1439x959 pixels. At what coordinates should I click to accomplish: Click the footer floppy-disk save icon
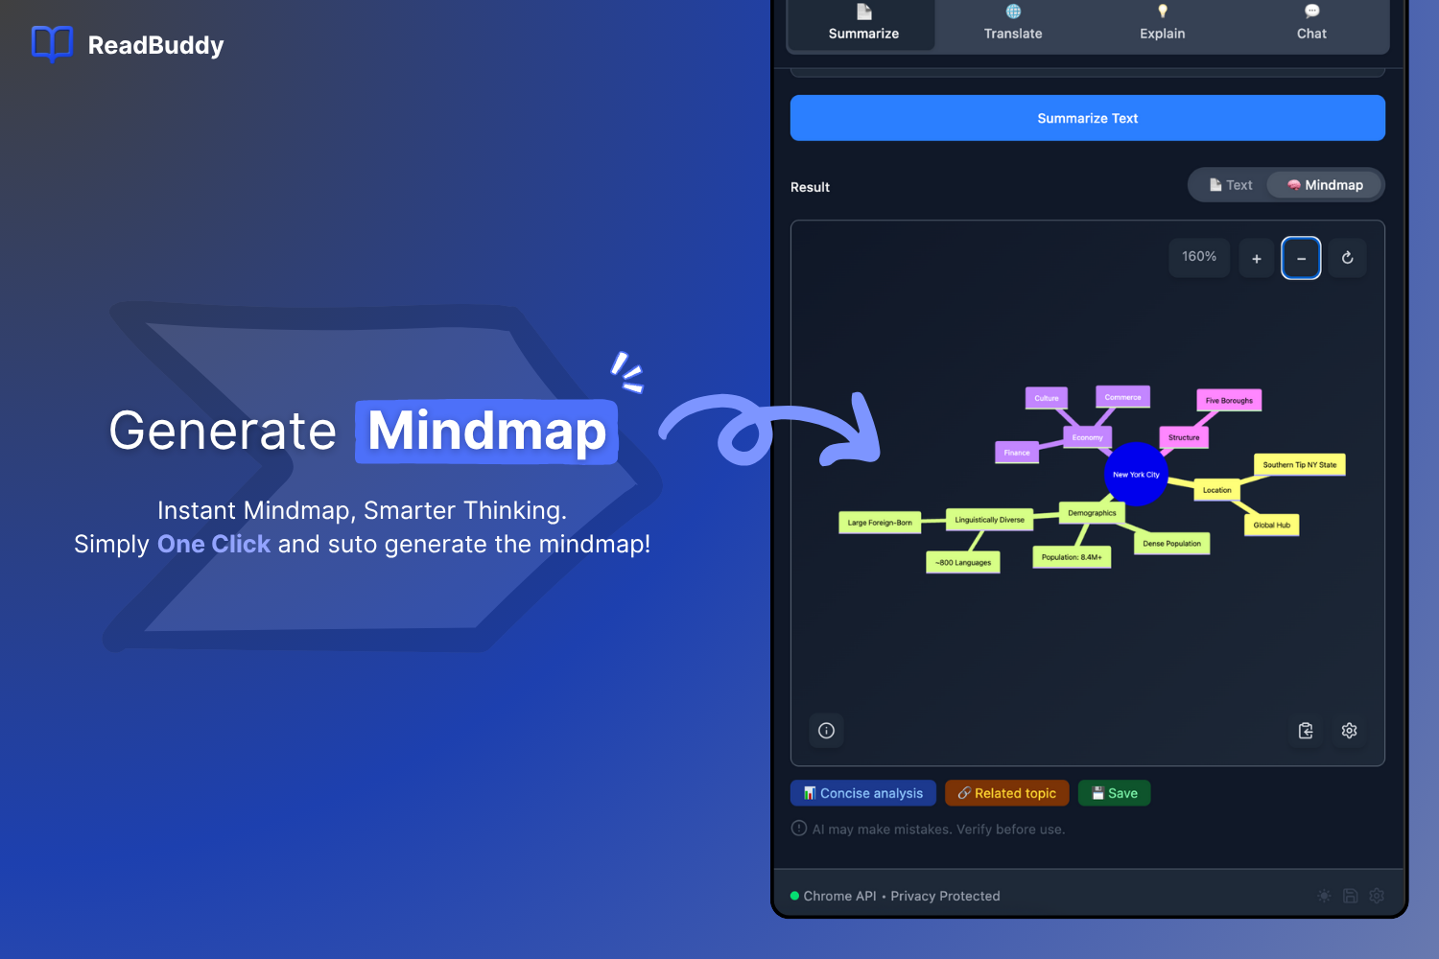click(1351, 896)
